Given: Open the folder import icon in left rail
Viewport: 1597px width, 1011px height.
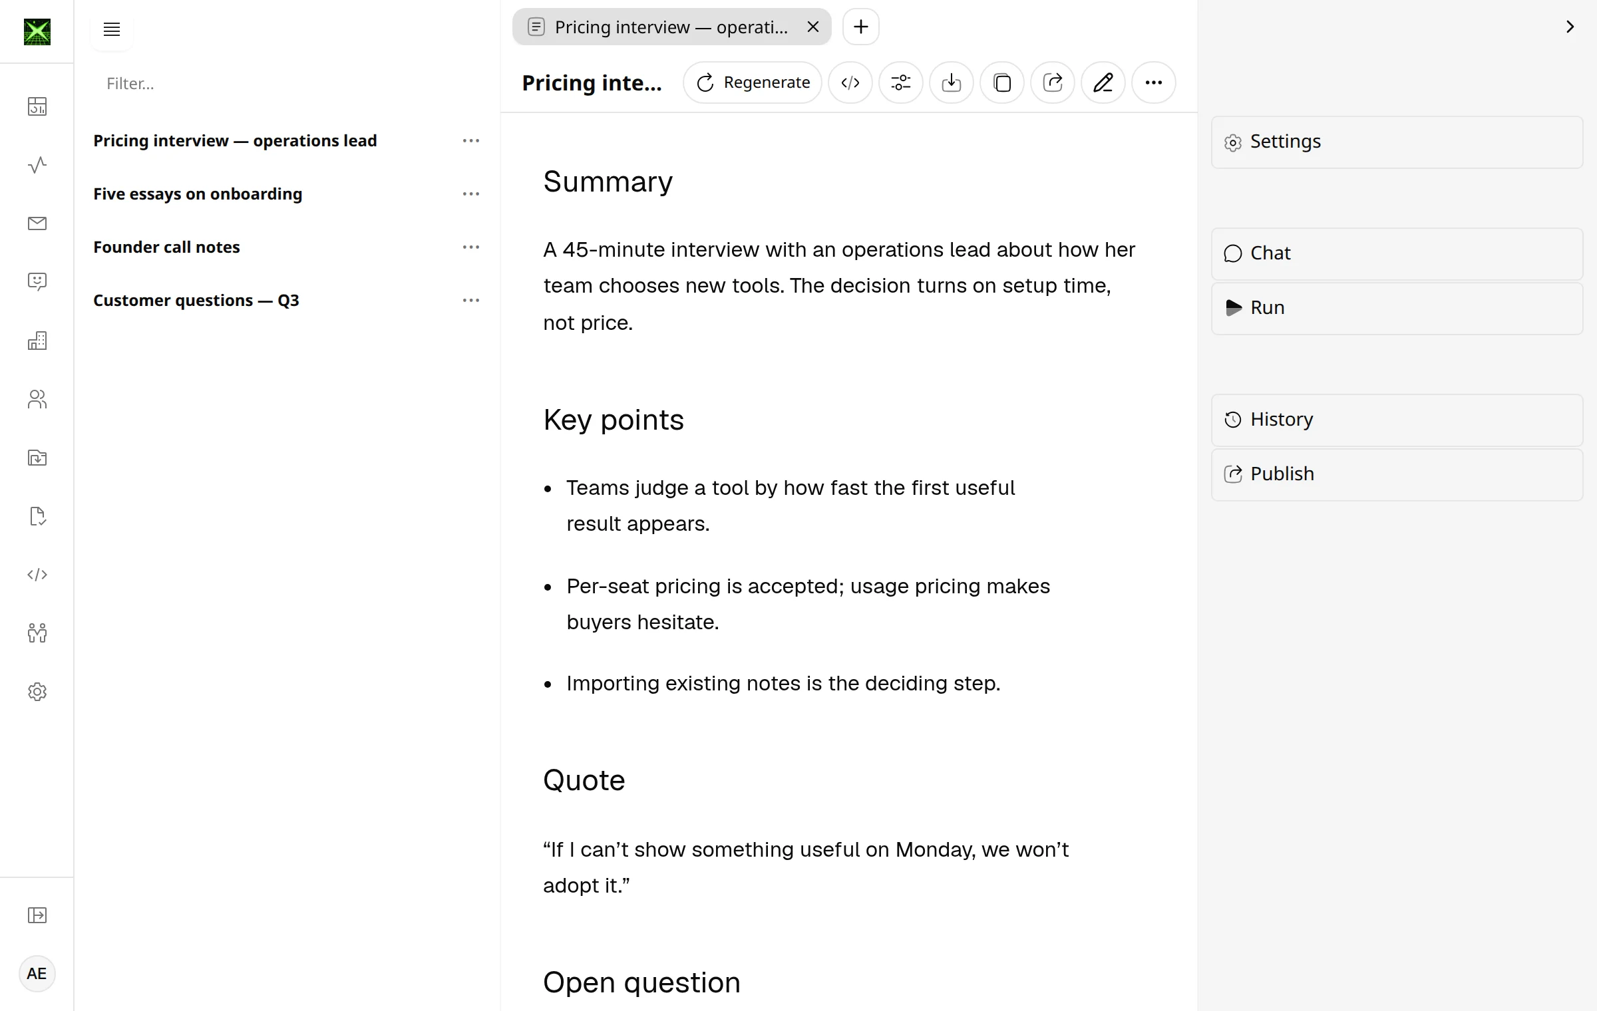Looking at the screenshot, I should (x=37, y=458).
